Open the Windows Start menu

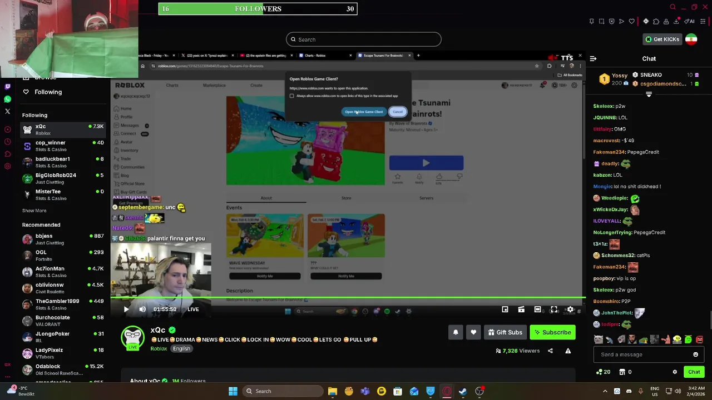tap(233, 391)
